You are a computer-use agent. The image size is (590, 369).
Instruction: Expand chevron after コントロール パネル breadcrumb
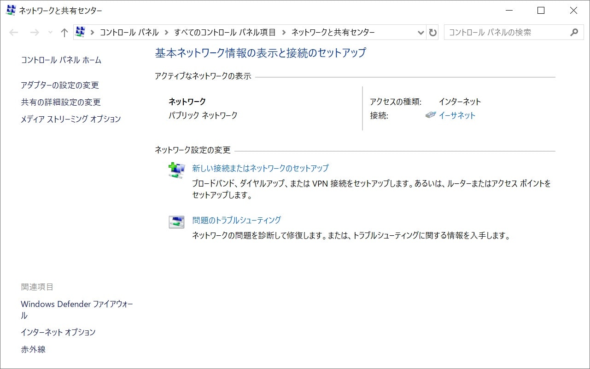[166, 33]
